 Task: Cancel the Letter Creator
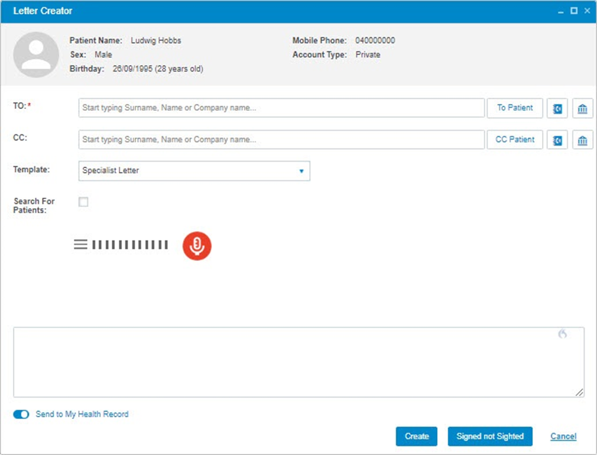point(563,436)
